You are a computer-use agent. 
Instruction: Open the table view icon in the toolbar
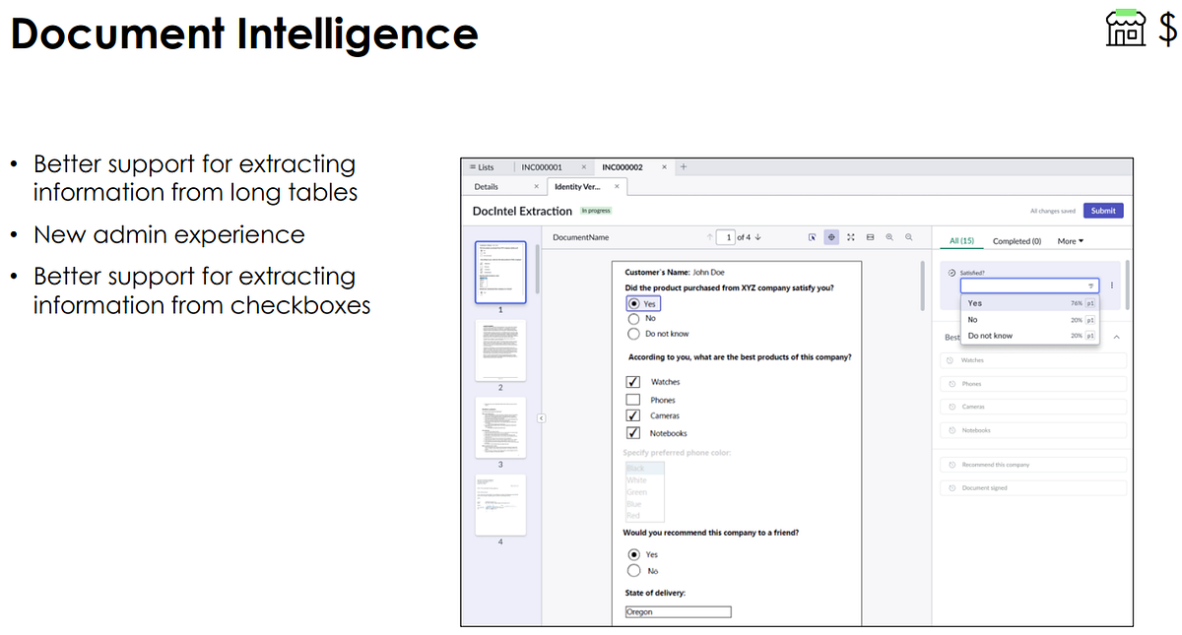point(869,236)
